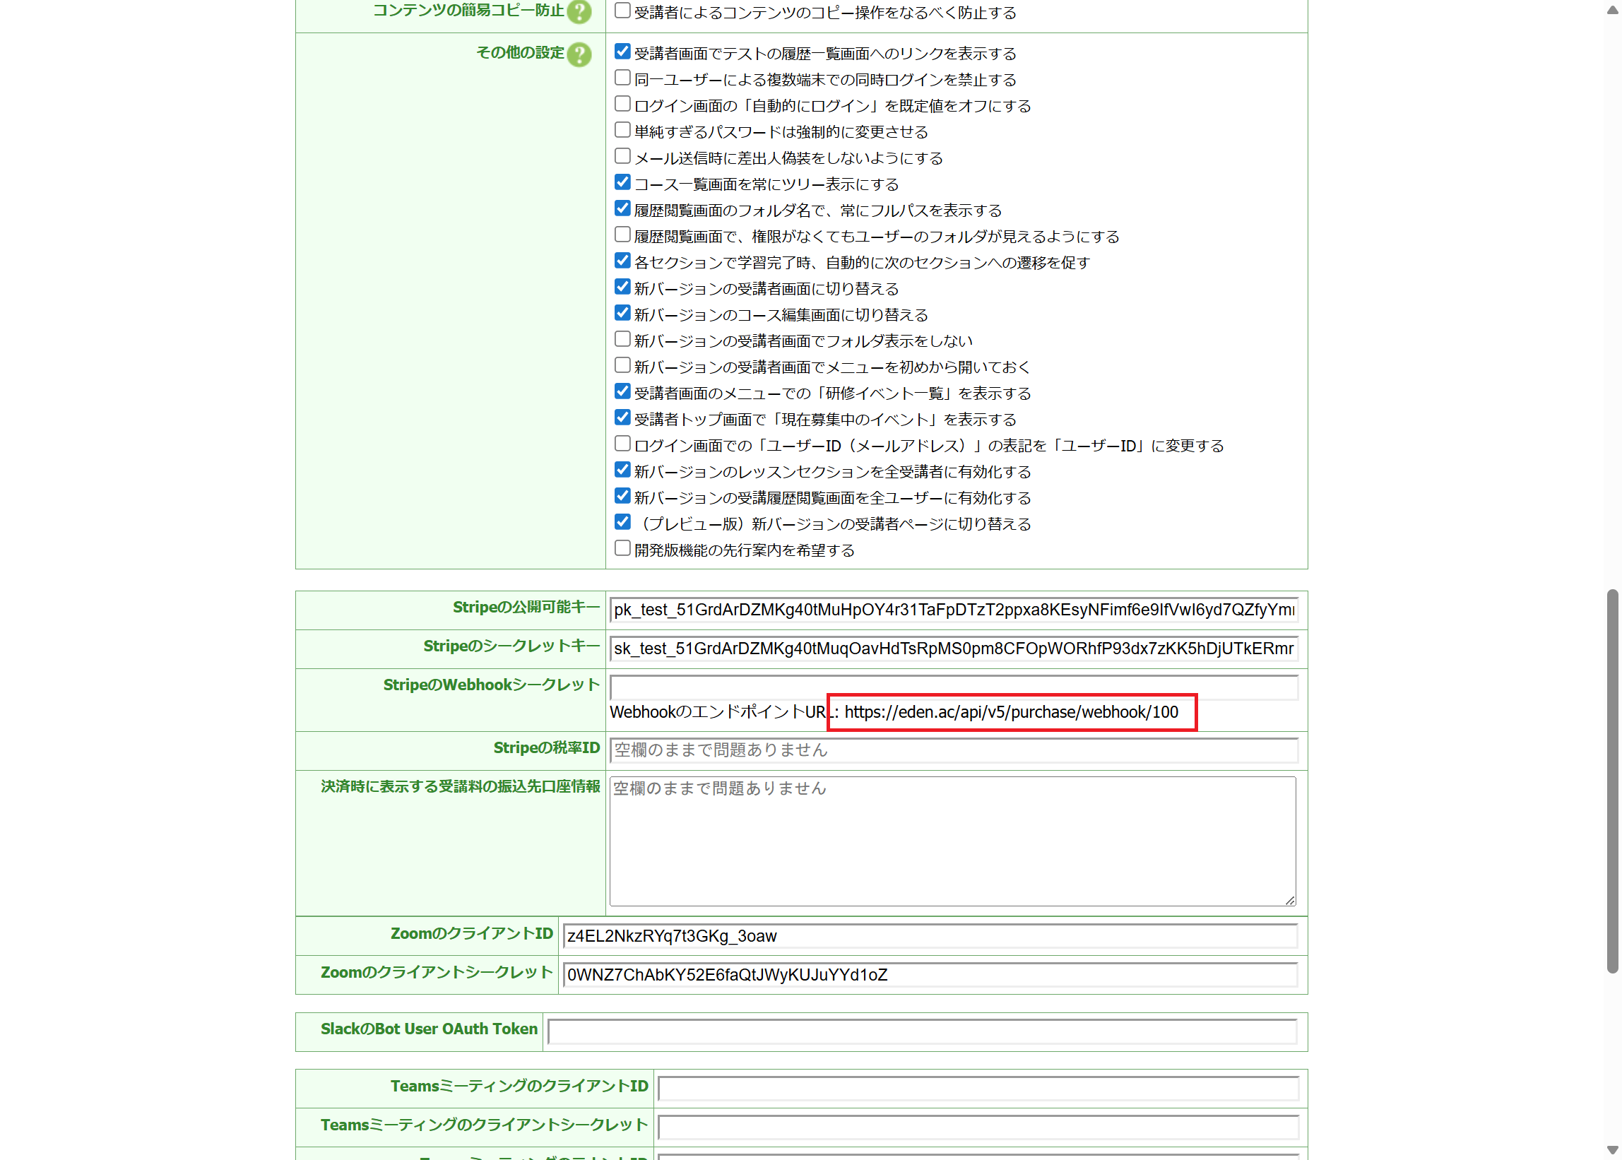
Task: Click TeamsミーティングのクライアントID field
Action: coord(978,1089)
